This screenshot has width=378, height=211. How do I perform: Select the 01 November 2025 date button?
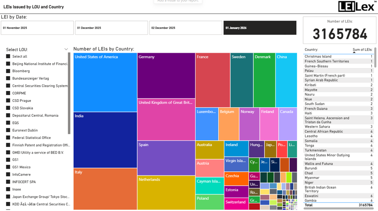pyautogui.click(x=37, y=28)
